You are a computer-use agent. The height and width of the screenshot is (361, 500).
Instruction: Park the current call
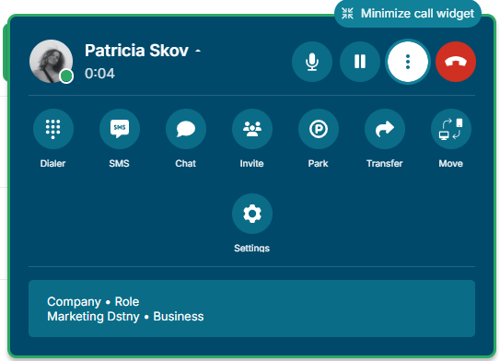tap(319, 129)
